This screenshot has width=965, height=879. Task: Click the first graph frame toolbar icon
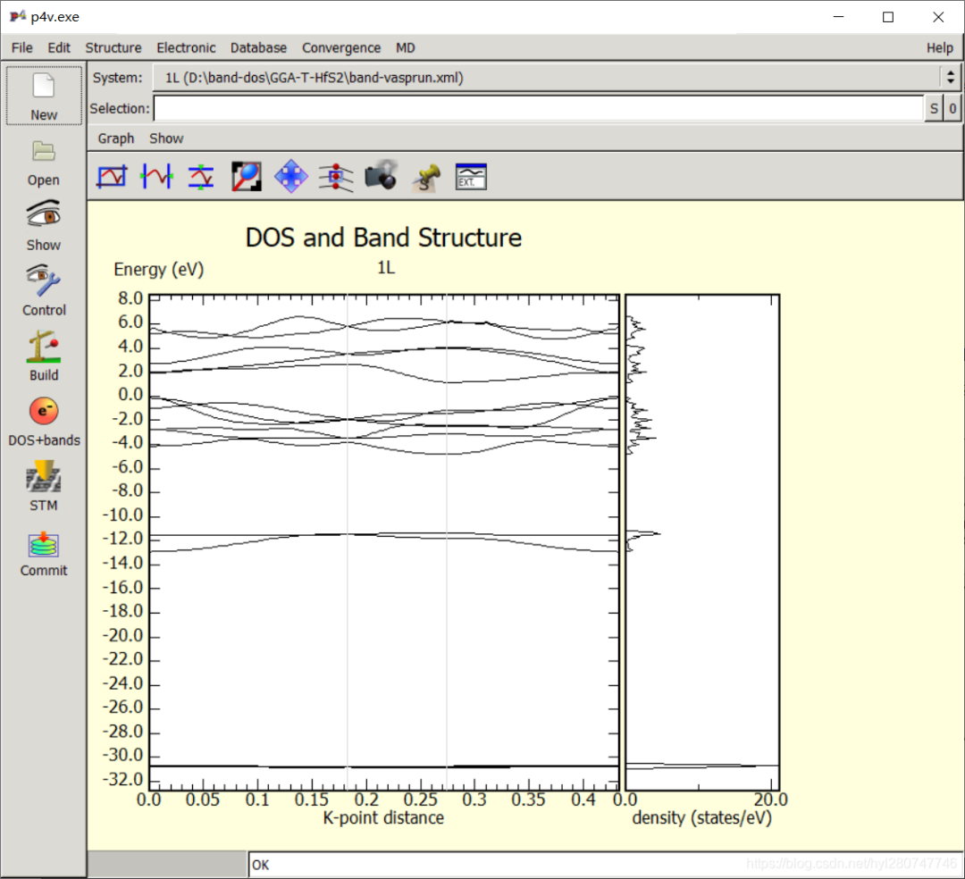113,177
